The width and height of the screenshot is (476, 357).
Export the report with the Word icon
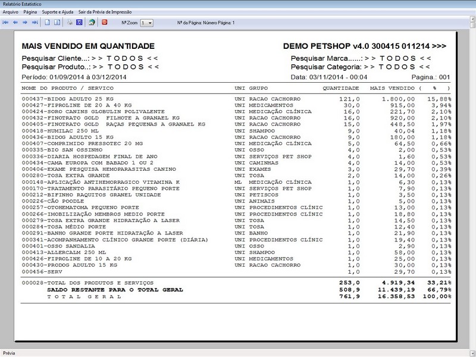[x=79, y=22]
